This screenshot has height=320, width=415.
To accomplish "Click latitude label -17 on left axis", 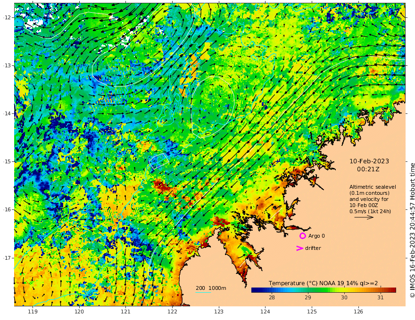I will tap(8, 258).
